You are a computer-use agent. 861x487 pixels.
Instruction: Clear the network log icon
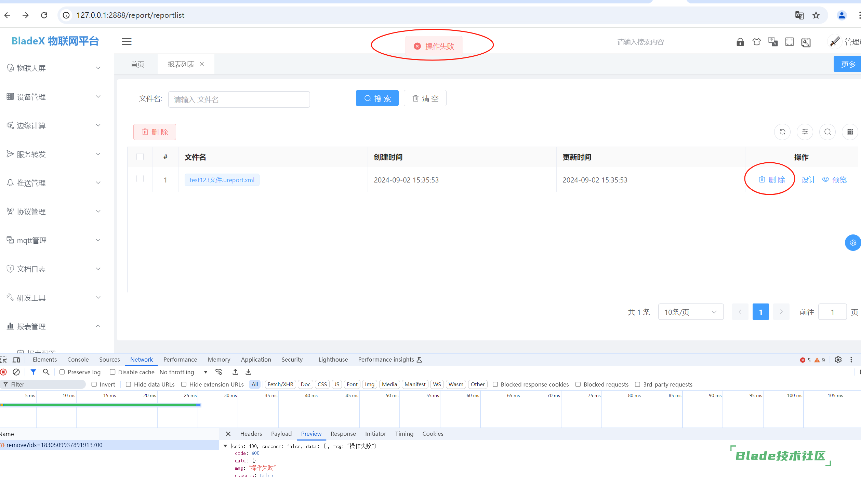tap(16, 372)
